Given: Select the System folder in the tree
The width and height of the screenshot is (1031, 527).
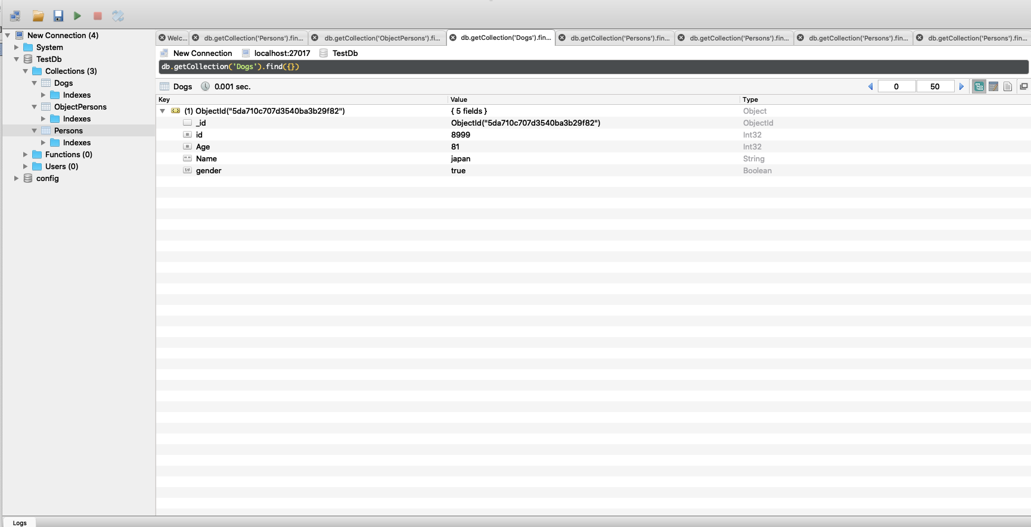Looking at the screenshot, I should (x=49, y=47).
